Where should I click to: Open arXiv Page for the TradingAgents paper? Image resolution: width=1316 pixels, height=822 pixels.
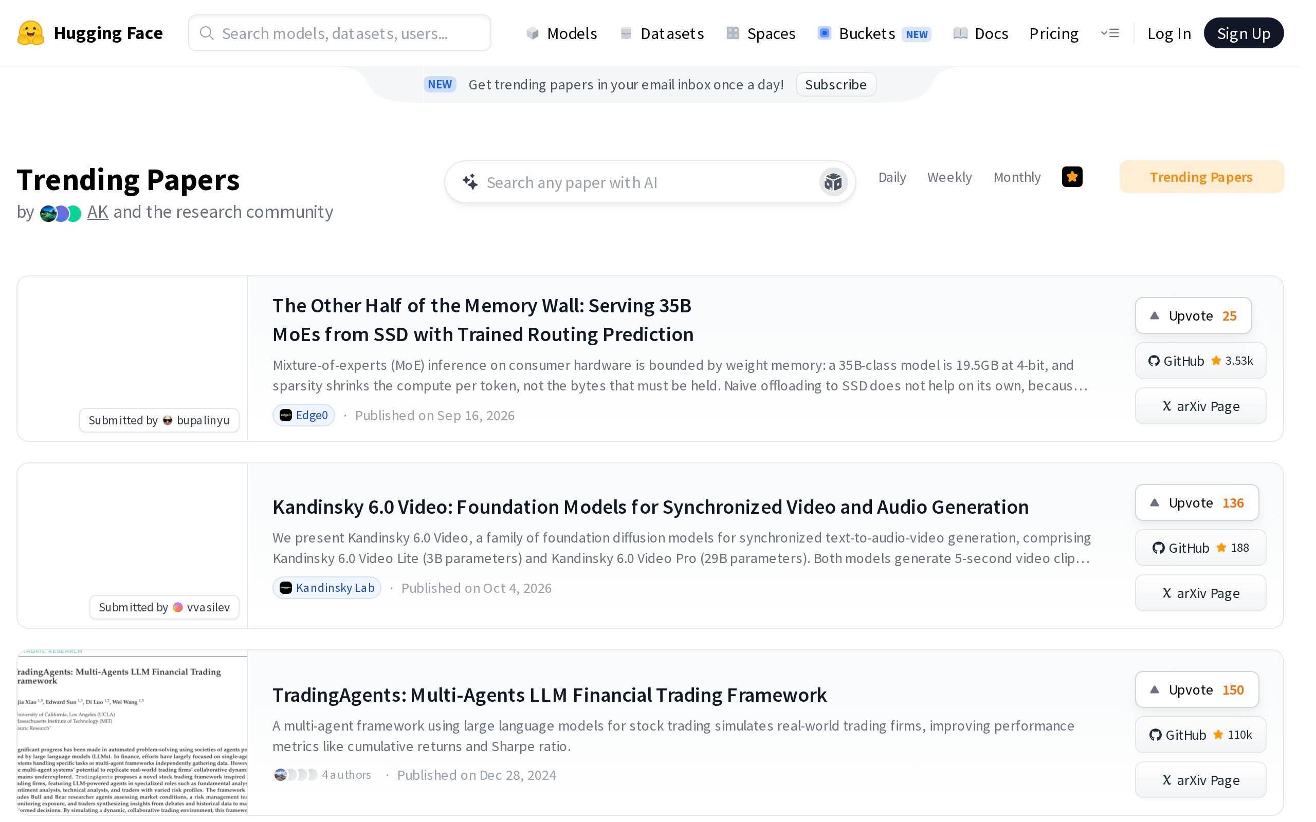[x=1200, y=780]
